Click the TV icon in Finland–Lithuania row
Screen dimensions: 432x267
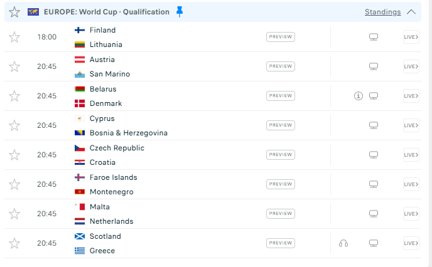[374, 37]
